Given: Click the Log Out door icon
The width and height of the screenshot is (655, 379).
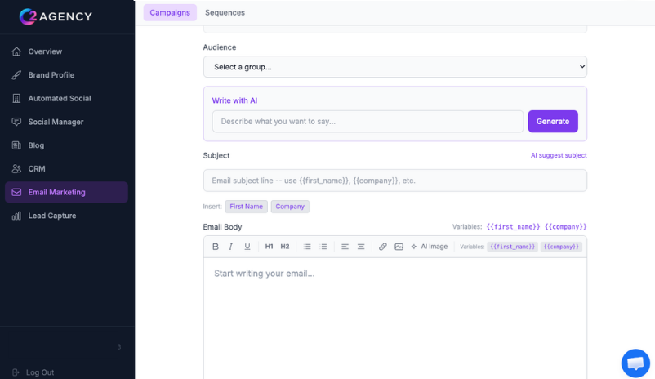Looking at the screenshot, I should point(16,372).
